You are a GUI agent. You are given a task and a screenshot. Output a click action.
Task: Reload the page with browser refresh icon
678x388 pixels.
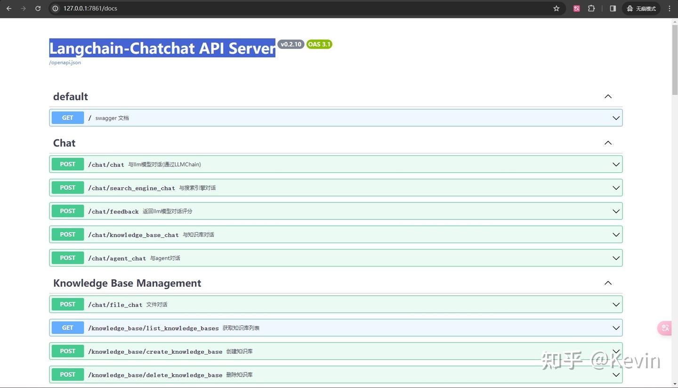[38, 8]
